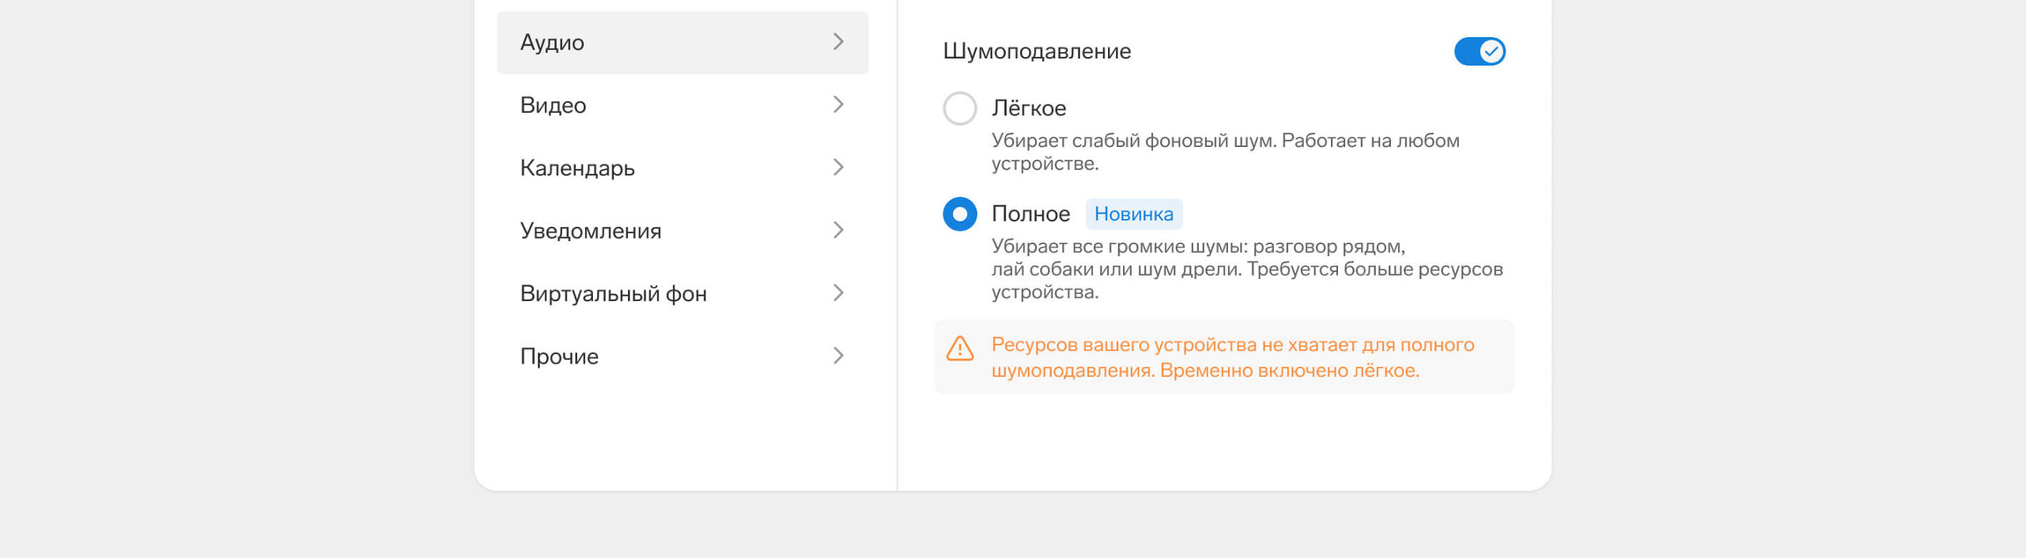2026x558 pixels.
Task: Click the chevron next to Уведомления
Action: tap(838, 231)
